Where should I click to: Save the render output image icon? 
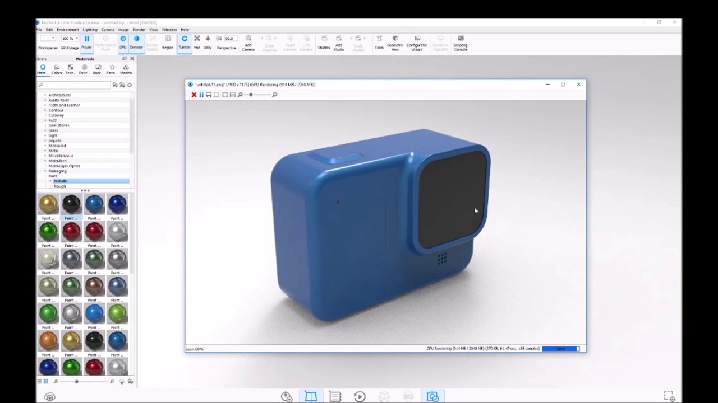209,95
